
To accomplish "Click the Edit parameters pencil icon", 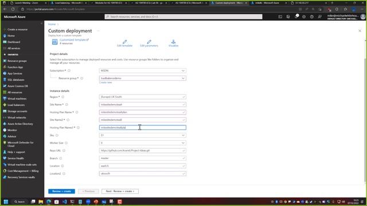I will tap(149, 42).
